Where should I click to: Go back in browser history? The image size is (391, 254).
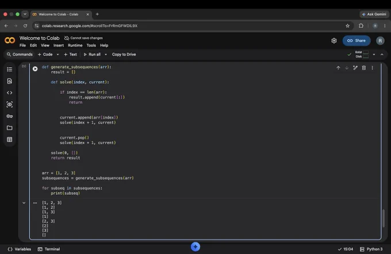6,26
